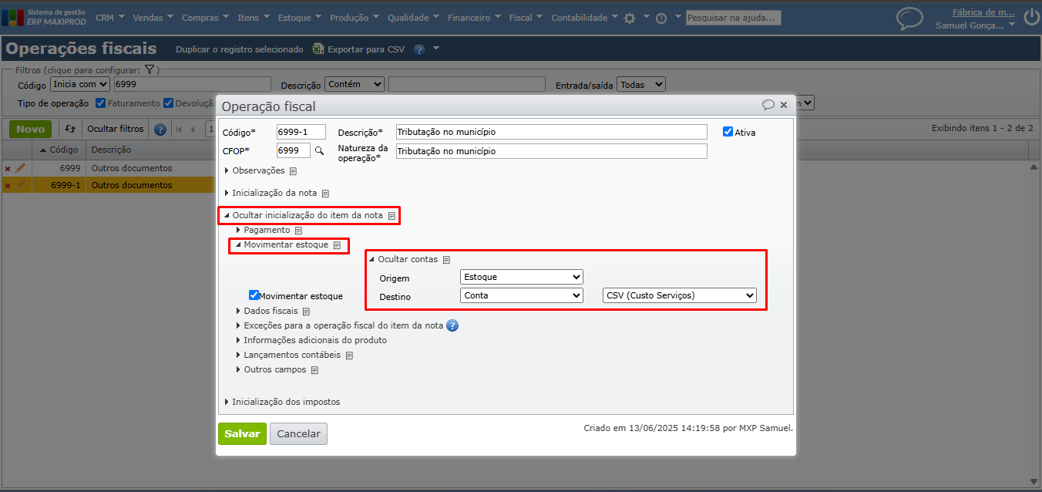The image size is (1042, 492).
Task: Open the Entrada/saída Todas dropdown
Action: pos(641,84)
